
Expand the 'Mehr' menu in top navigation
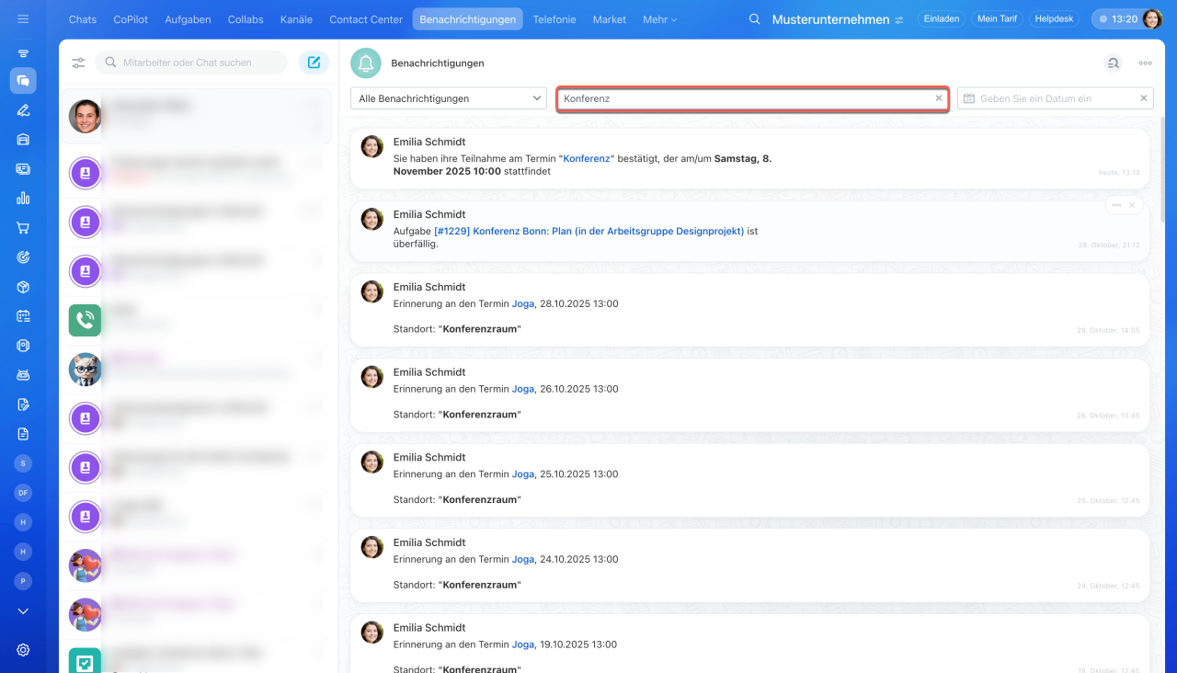click(659, 19)
